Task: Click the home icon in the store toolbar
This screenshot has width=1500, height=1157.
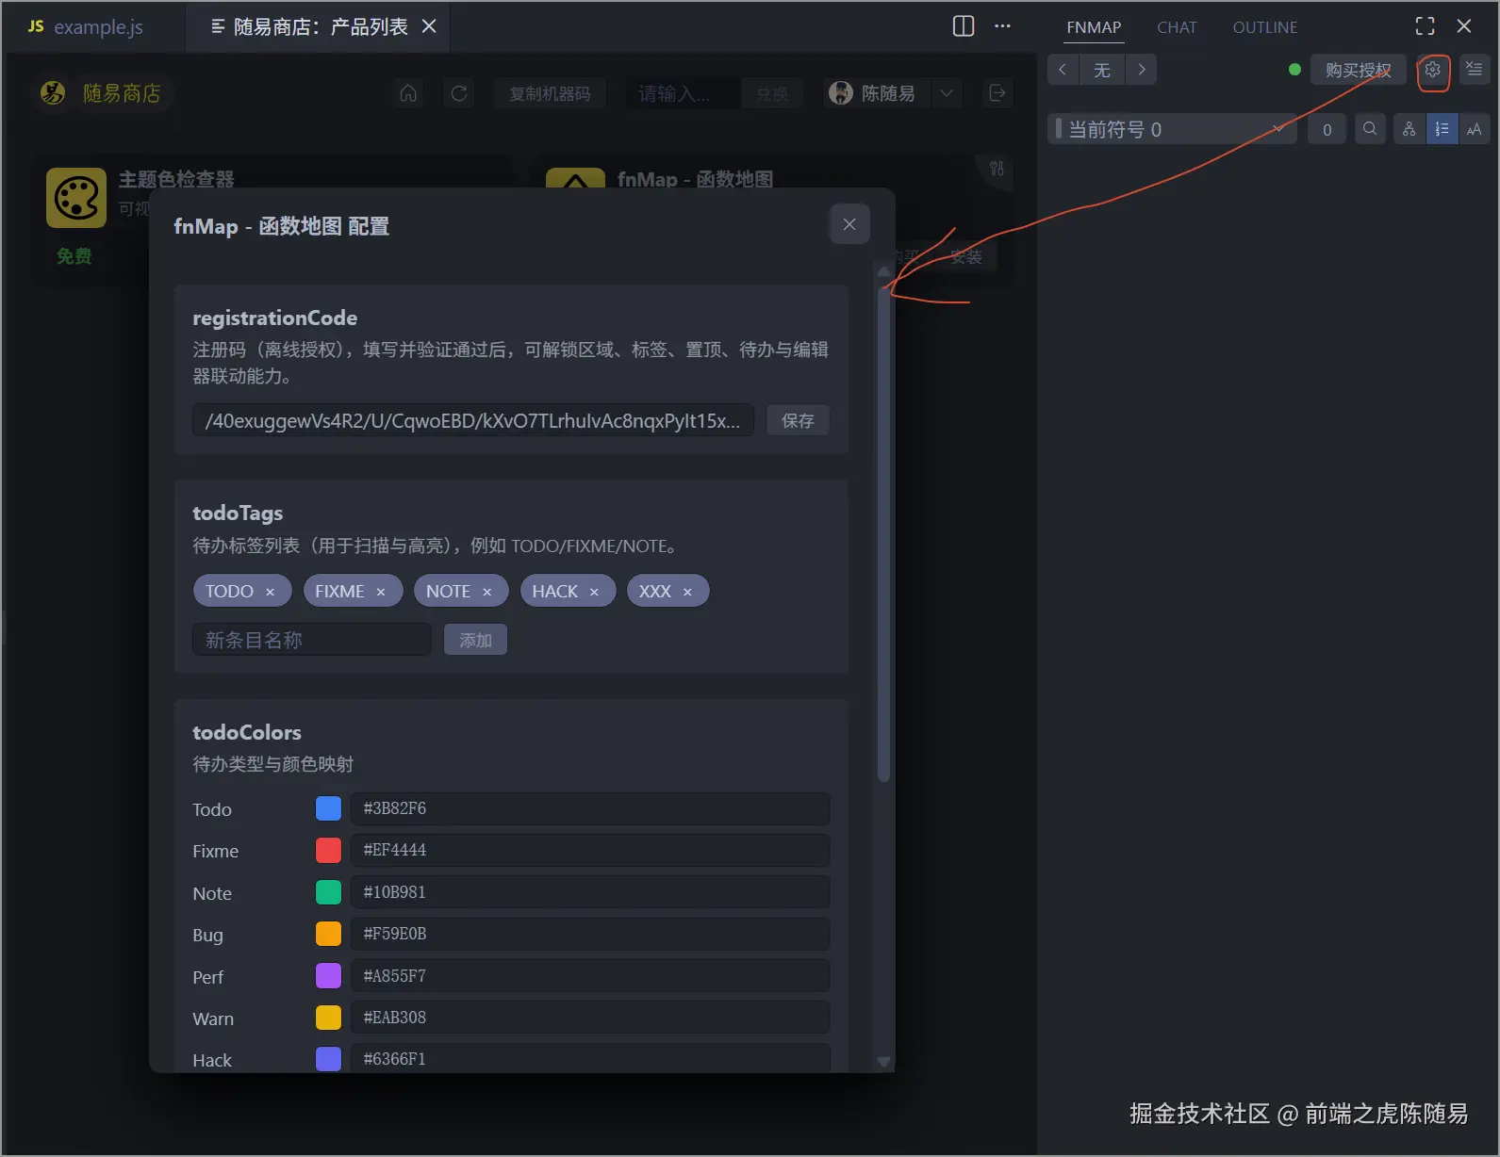Action: pos(408,93)
